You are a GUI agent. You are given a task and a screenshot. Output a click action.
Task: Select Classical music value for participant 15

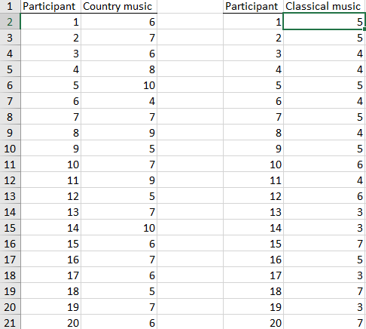[325, 244]
